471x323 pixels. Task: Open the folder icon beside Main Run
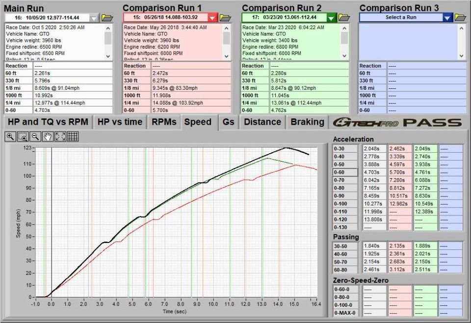pos(107,18)
